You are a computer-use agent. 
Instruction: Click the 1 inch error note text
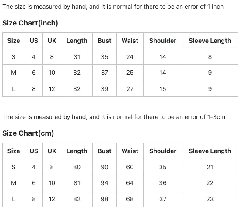113,7
